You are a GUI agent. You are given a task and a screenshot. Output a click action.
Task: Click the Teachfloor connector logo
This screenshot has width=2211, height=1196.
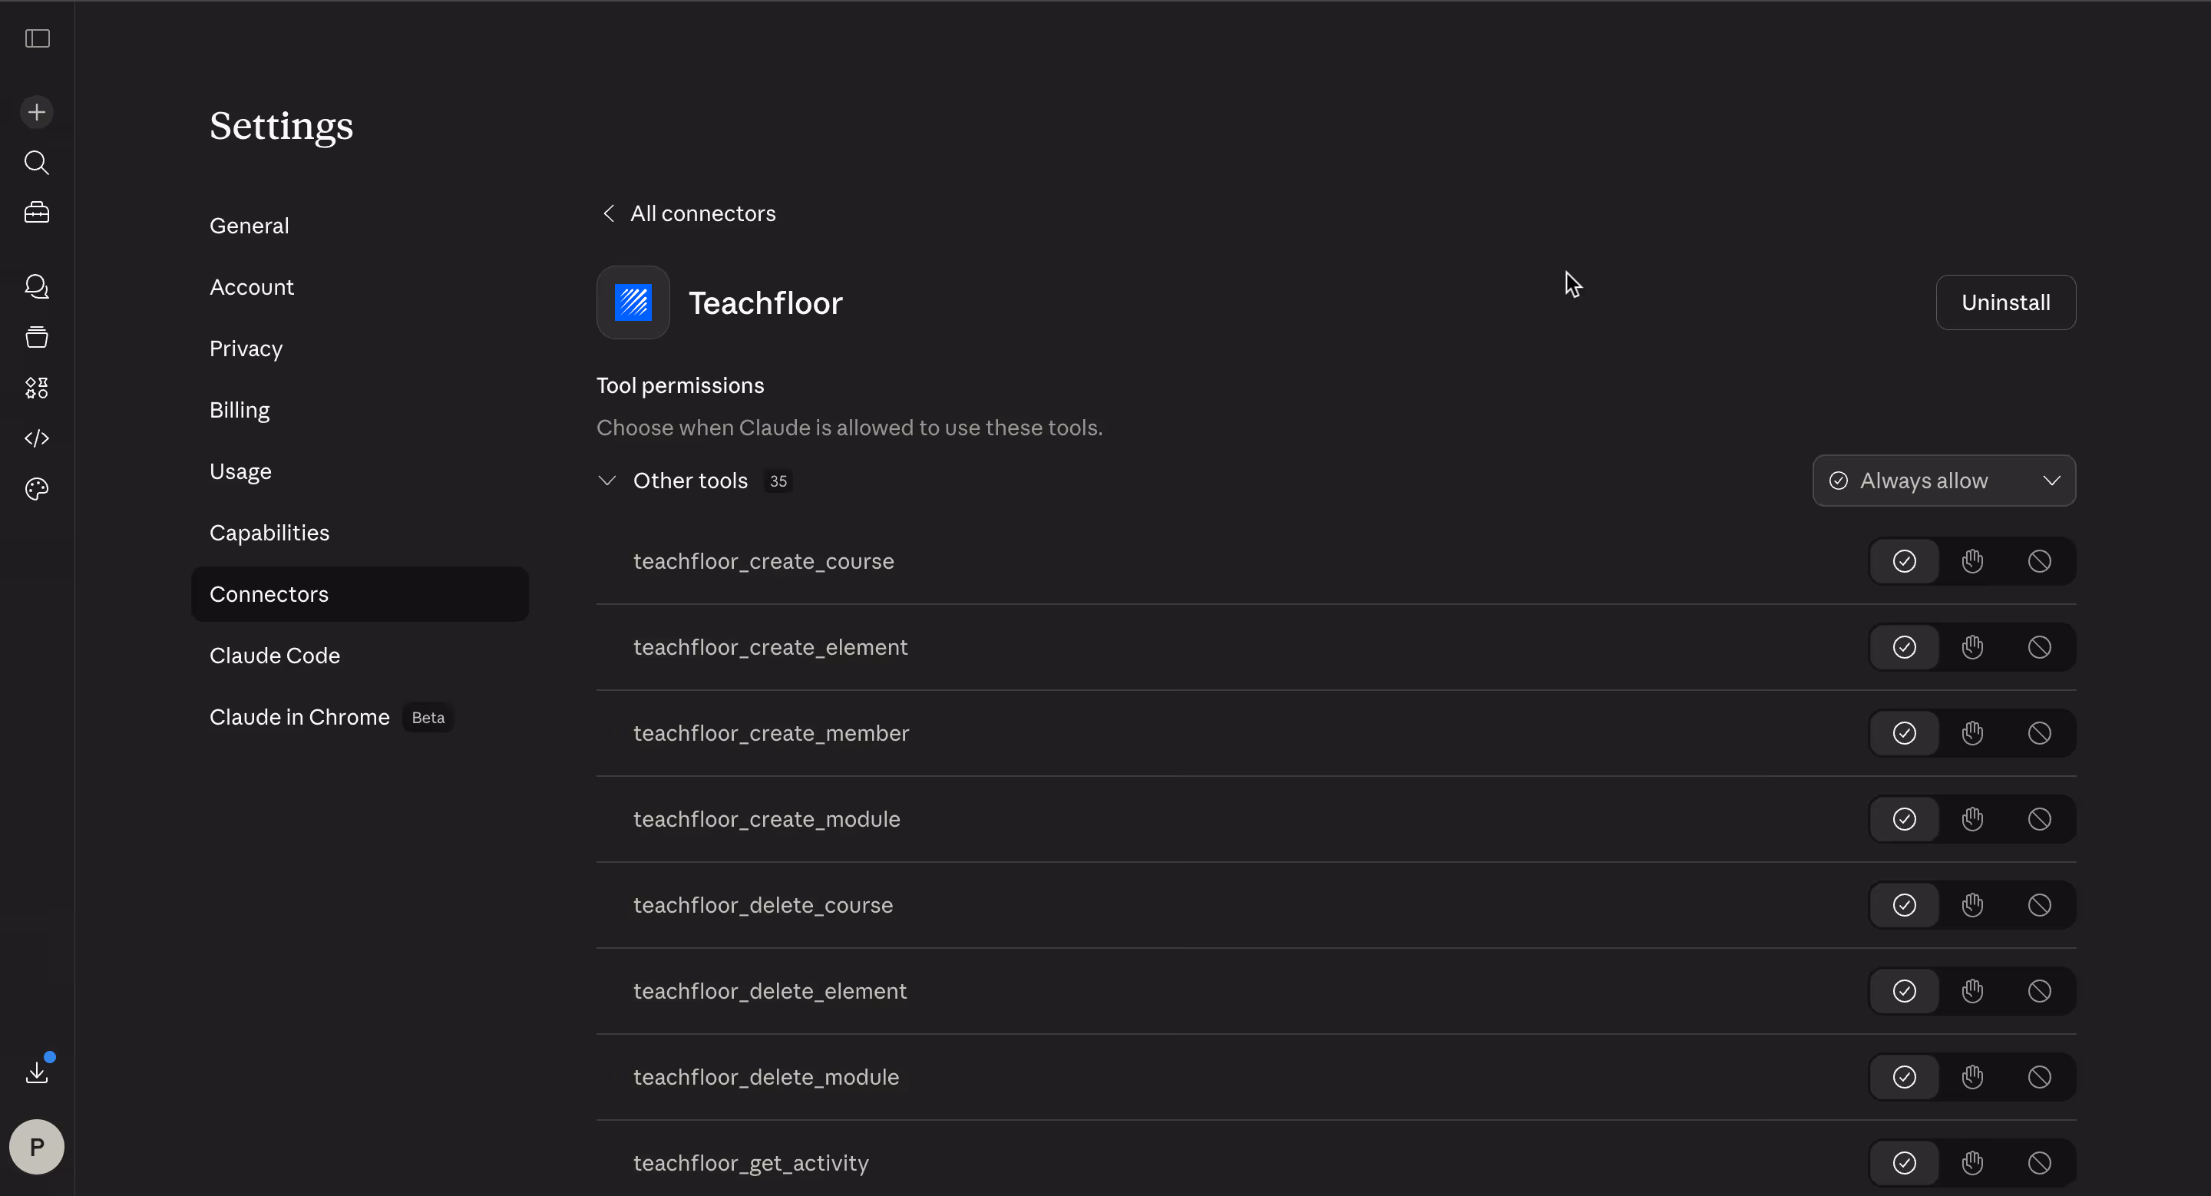coord(633,302)
